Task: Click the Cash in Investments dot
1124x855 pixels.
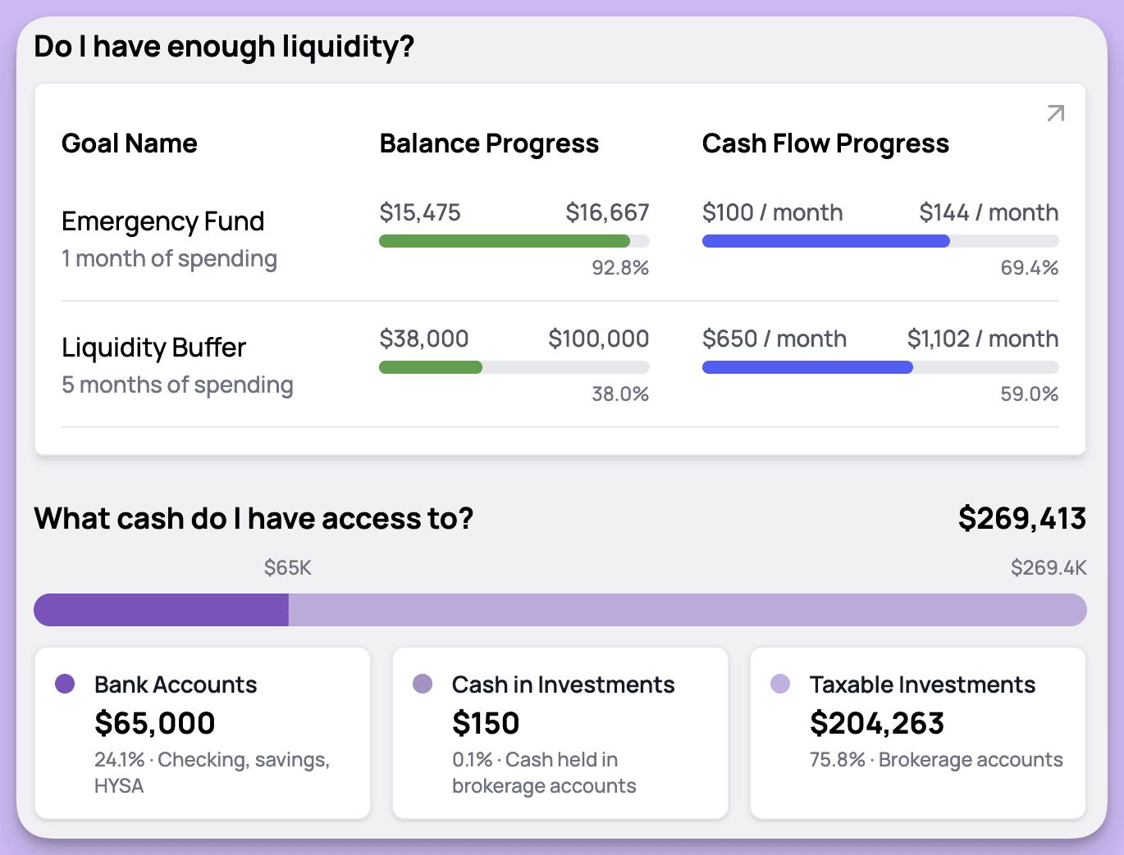Action: click(x=423, y=684)
